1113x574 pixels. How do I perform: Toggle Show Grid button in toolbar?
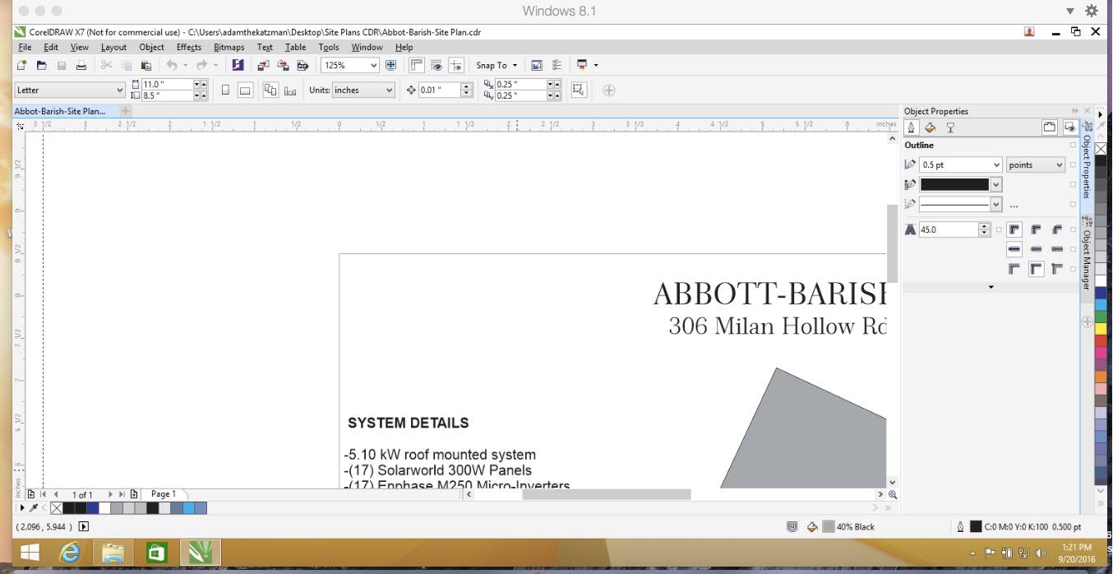pos(436,66)
